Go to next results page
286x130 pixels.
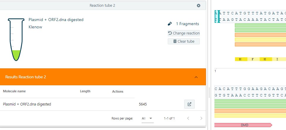(x=201, y=118)
